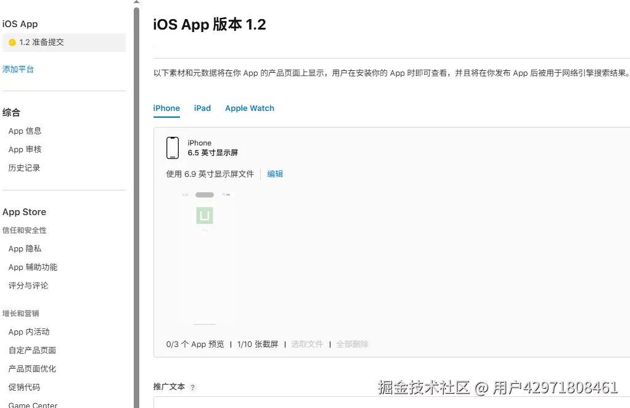The width and height of the screenshot is (630, 408).
Task: Select the uploaded screenshot thumbnail
Action: click(205, 257)
